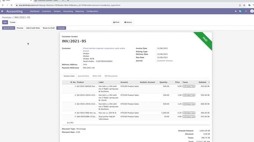The image size is (254, 142).
Task: Click 15% Sales Tax tag on line 1
Action: tap(189, 86)
